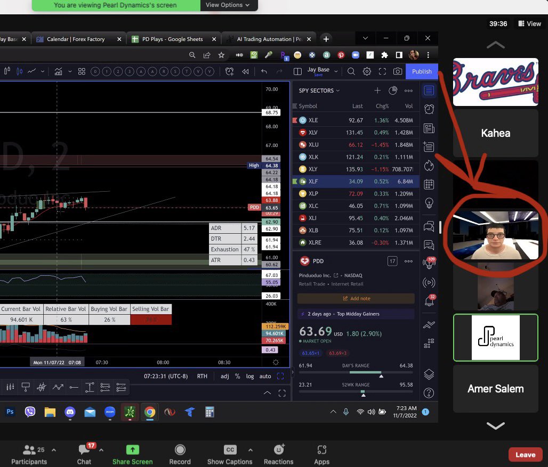Expand Show Captions options caret
The image size is (548, 467).
pyautogui.click(x=250, y=450)
